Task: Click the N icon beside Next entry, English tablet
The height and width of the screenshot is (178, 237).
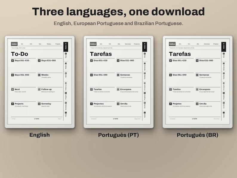Action: (x=13, y=89)
